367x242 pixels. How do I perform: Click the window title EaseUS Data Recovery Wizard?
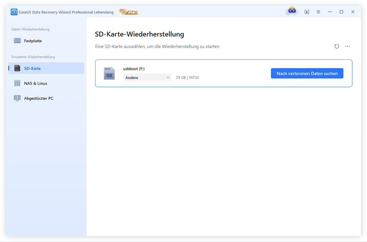click(66, 12)
